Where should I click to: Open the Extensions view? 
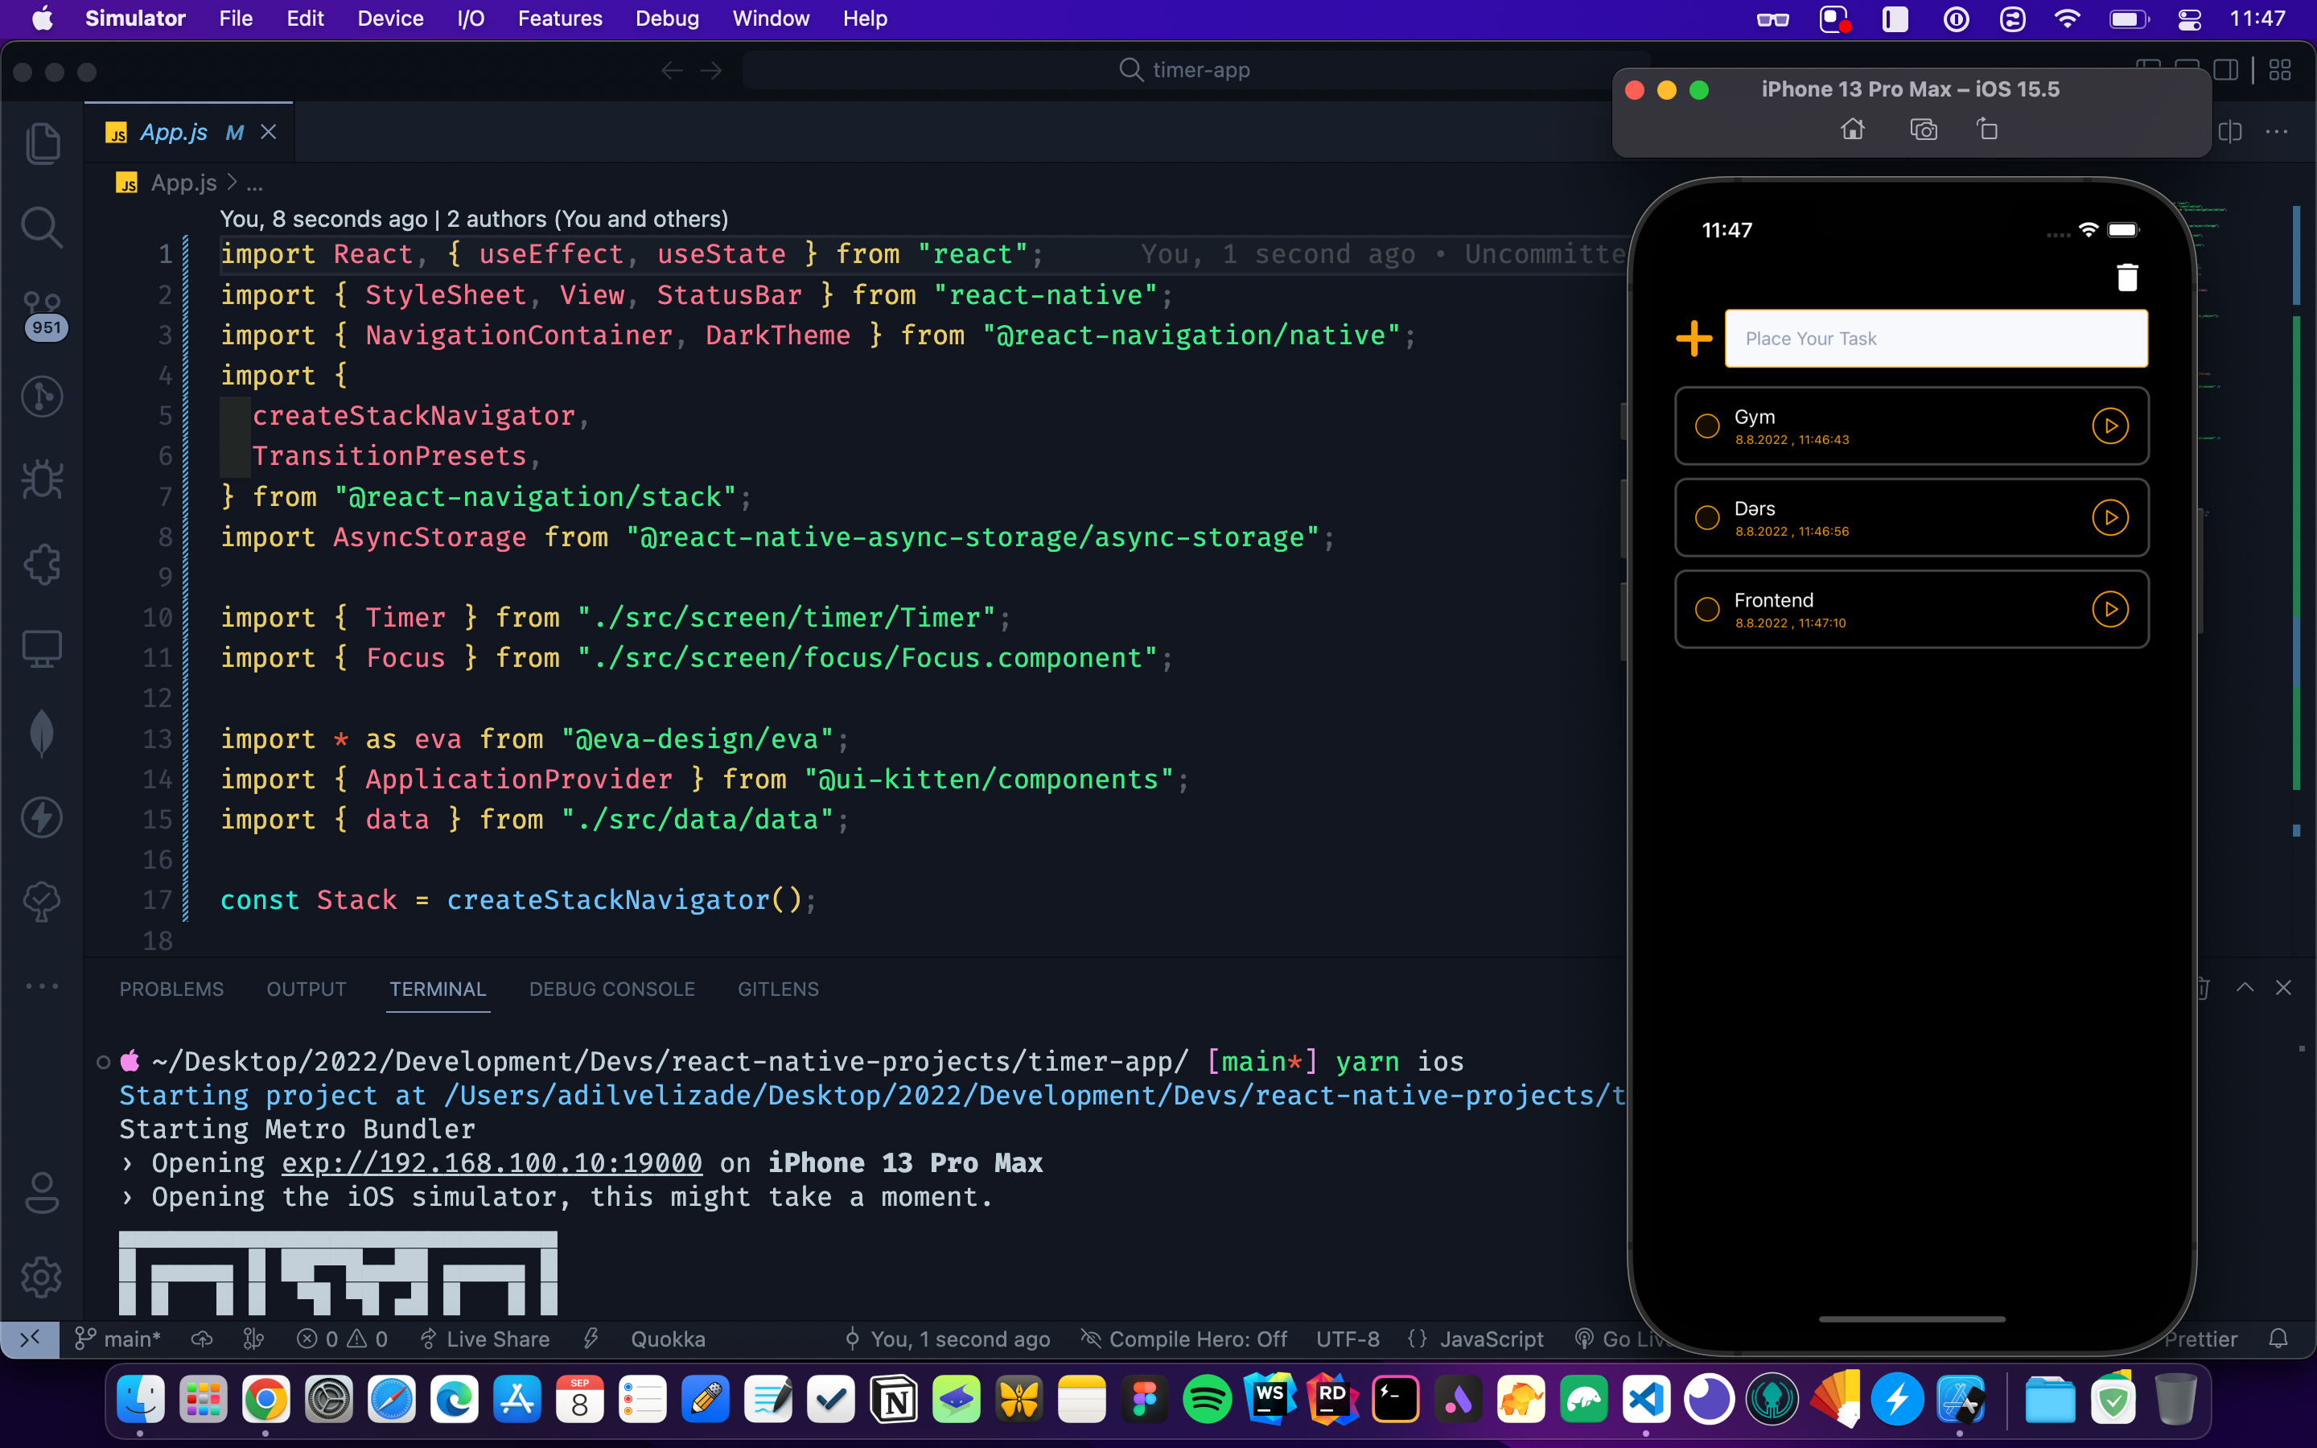pyautogui.click(x=42, y=564)
